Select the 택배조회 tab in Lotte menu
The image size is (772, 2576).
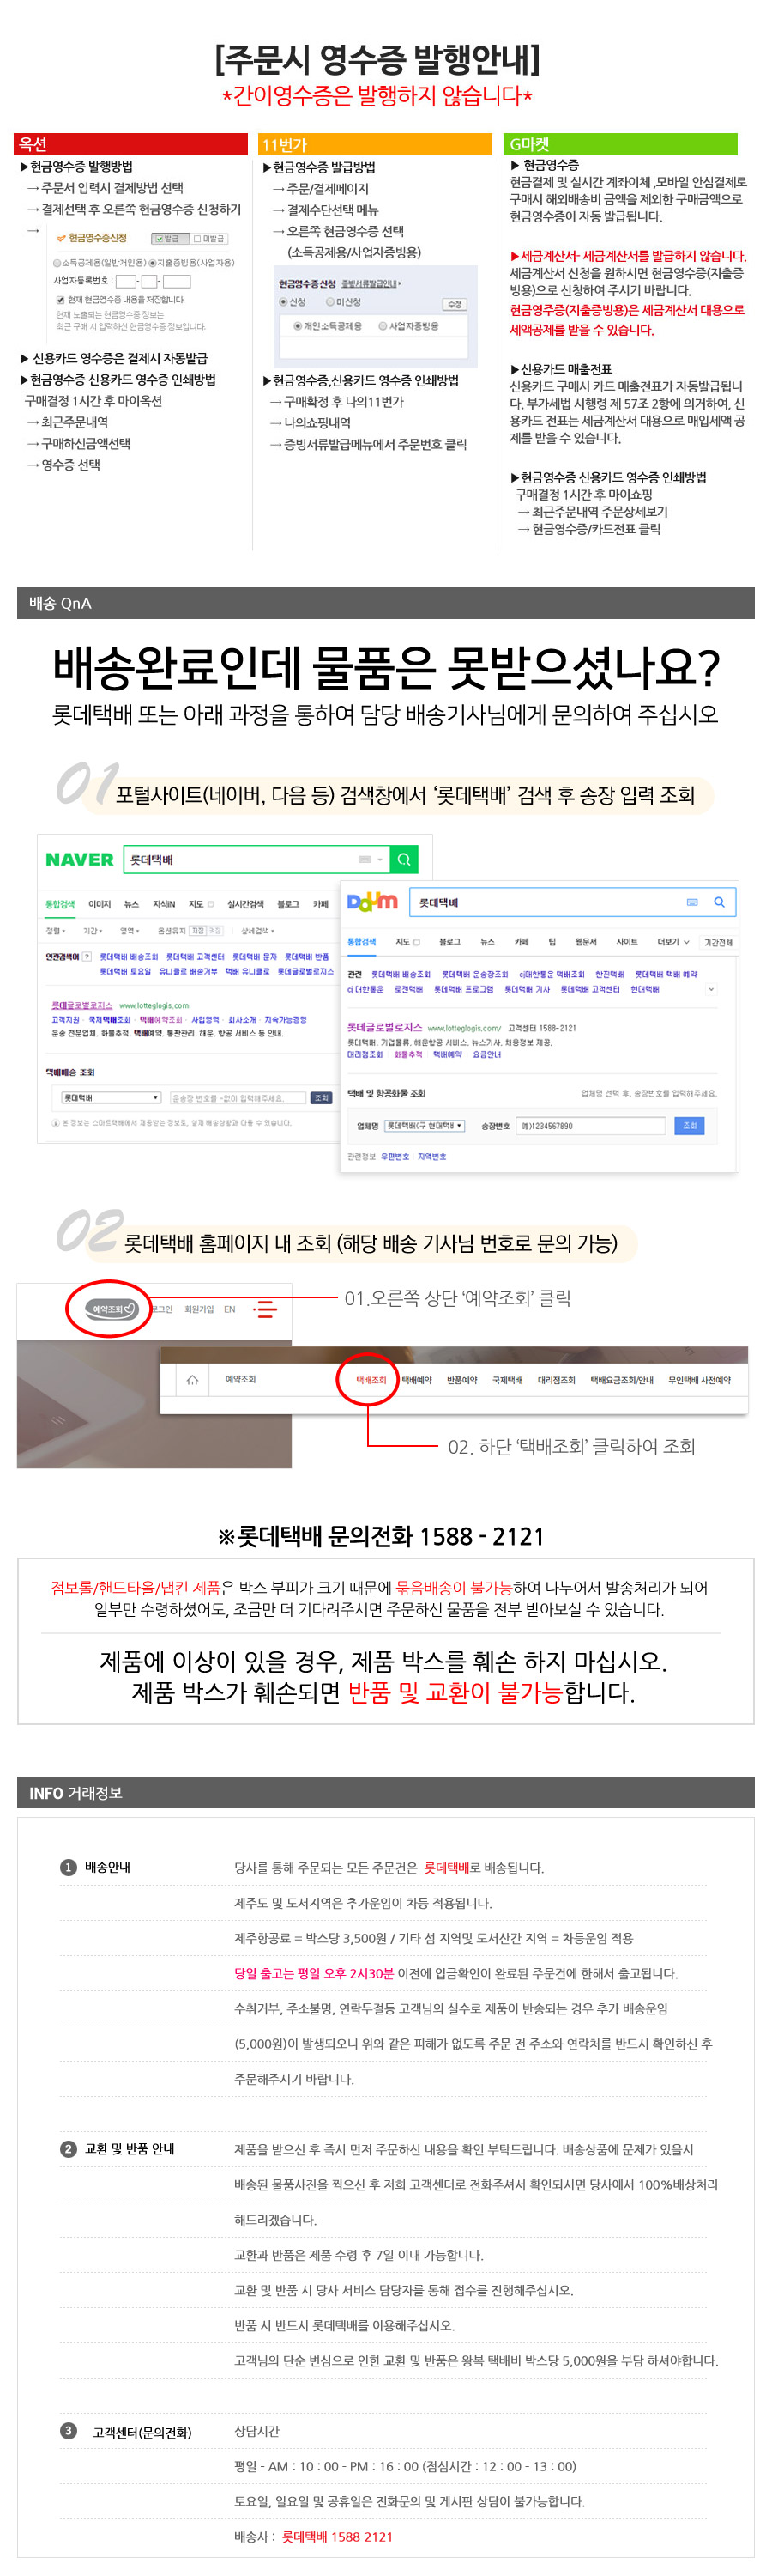[x=371, y=1380]
